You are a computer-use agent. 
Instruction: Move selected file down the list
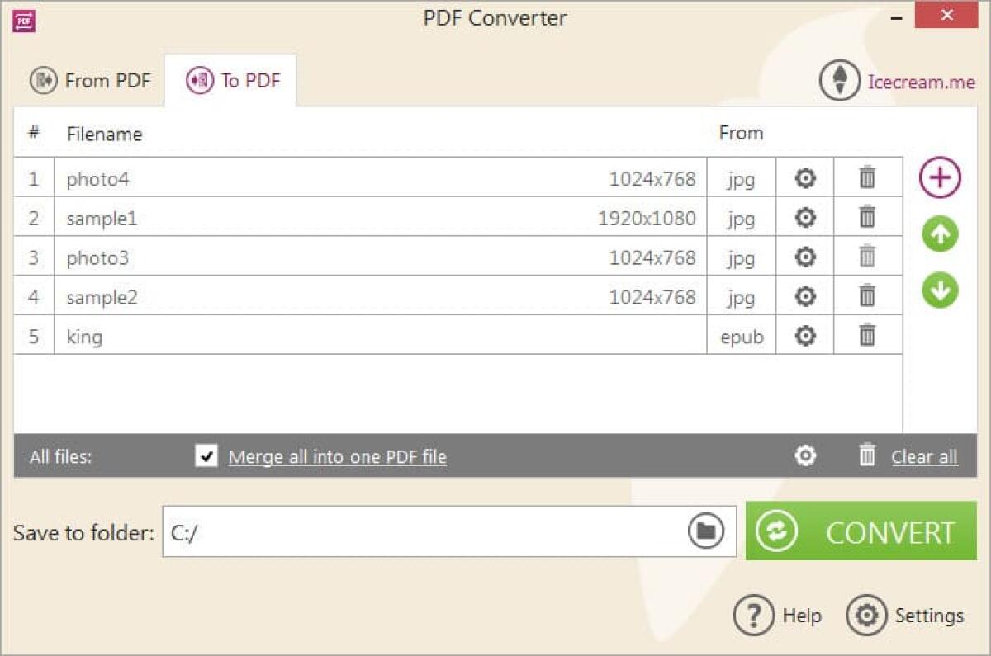point(939,290)
